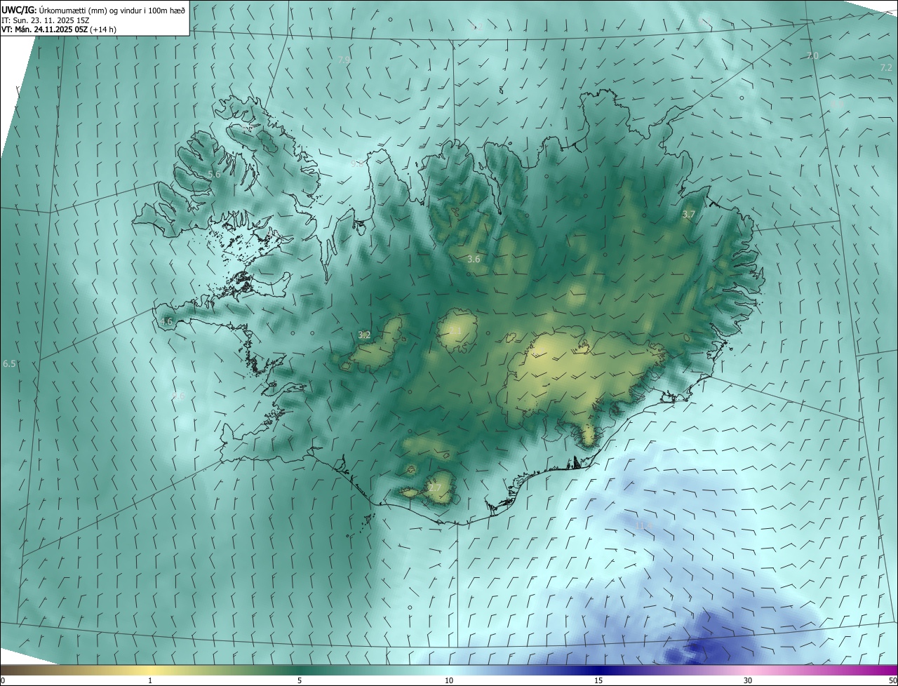Select the "IT: Sun. 23. 11. 2025 15Z" line
The image size is (898, 686).
click(x=46, y=20)
